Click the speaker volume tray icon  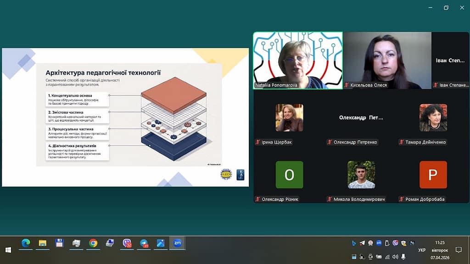click(395, 257)
